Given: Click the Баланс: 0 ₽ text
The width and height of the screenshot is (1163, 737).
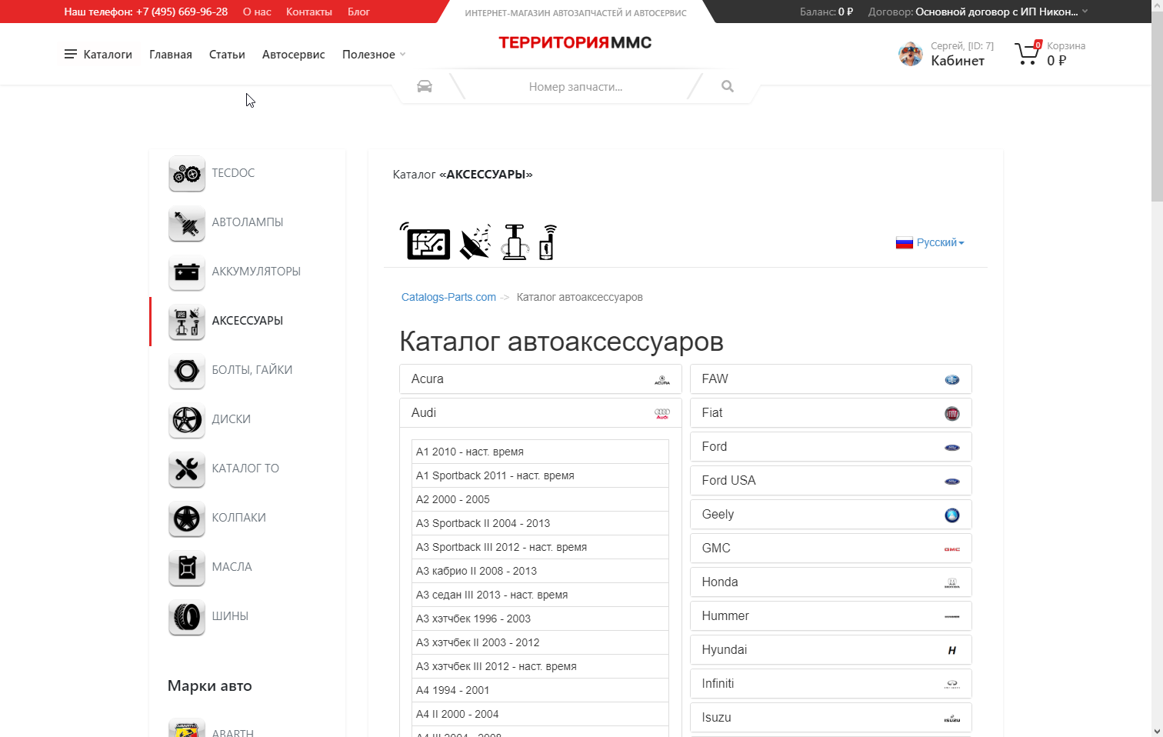Looking at the screenshot, I should (826, 12).
